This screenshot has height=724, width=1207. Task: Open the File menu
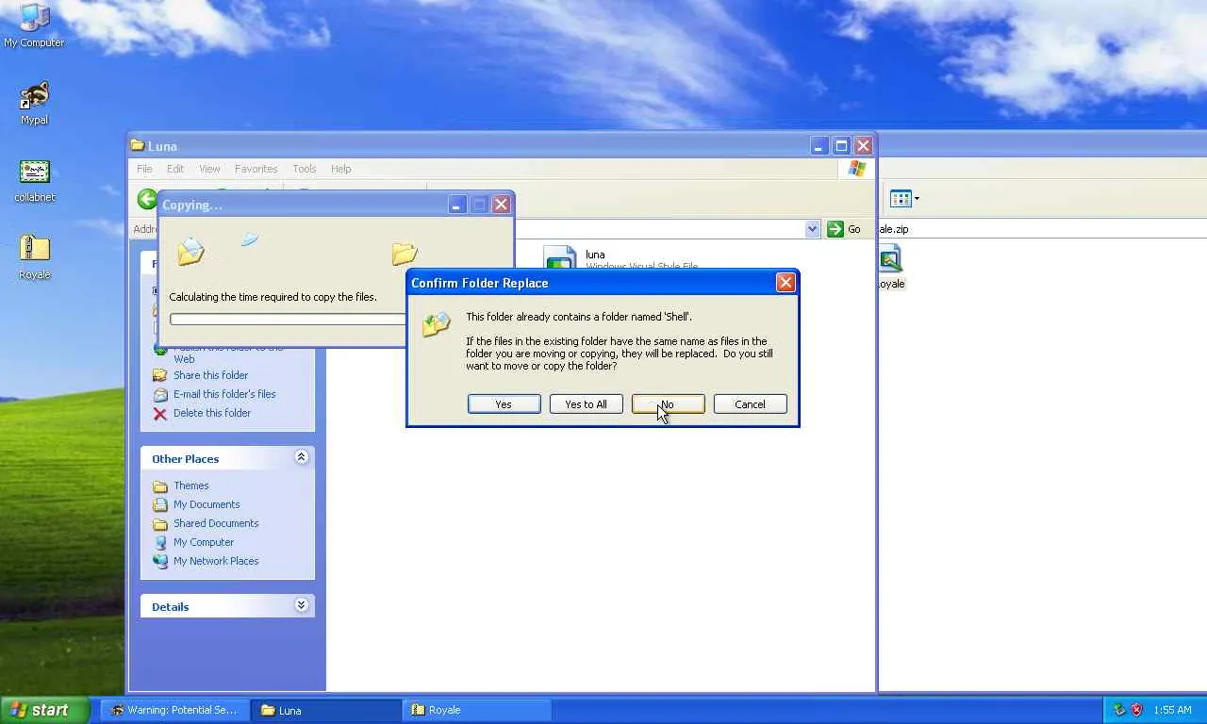(x=144, y=169)
